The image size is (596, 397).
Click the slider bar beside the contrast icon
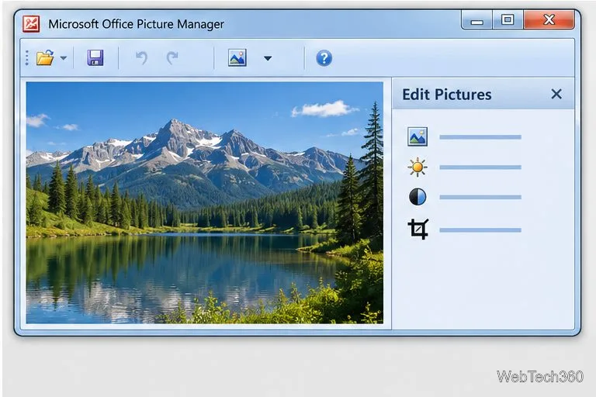click(480, 197)
